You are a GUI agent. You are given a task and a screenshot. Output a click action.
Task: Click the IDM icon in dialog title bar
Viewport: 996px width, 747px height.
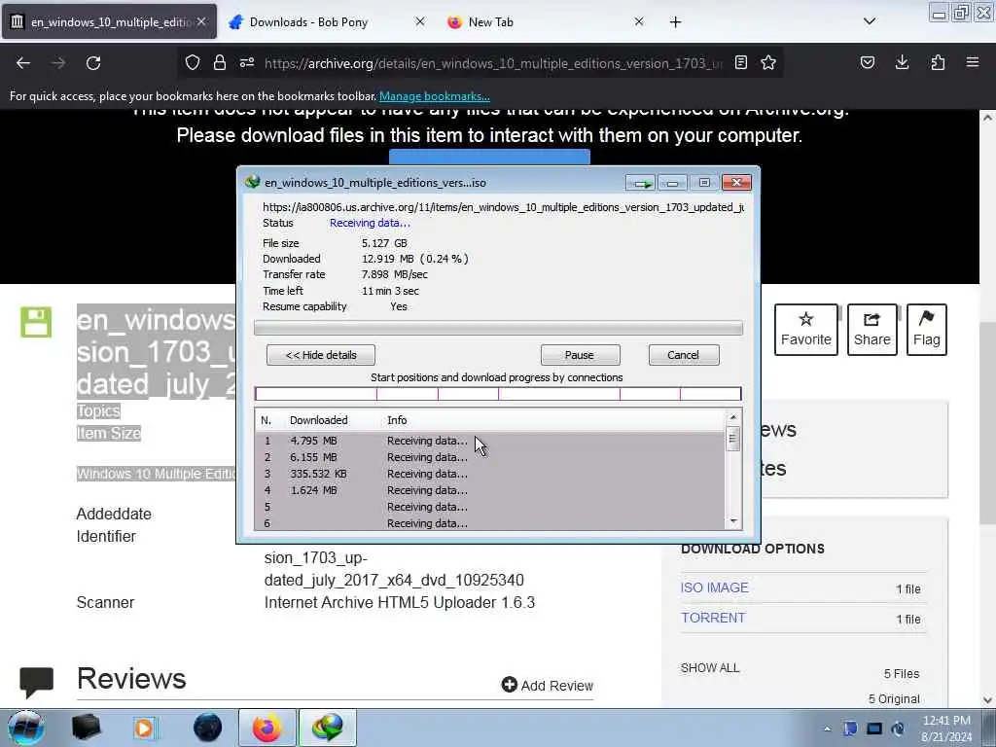253,182
